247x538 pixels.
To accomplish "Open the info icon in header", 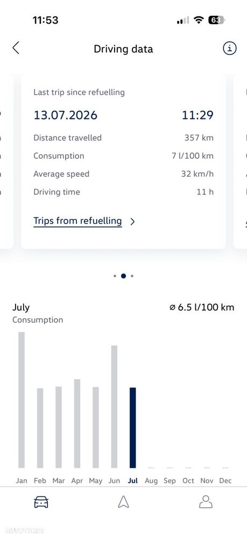I will (x=229, y=48).
